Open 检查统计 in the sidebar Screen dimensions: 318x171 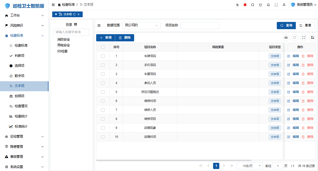coord(24,116)
